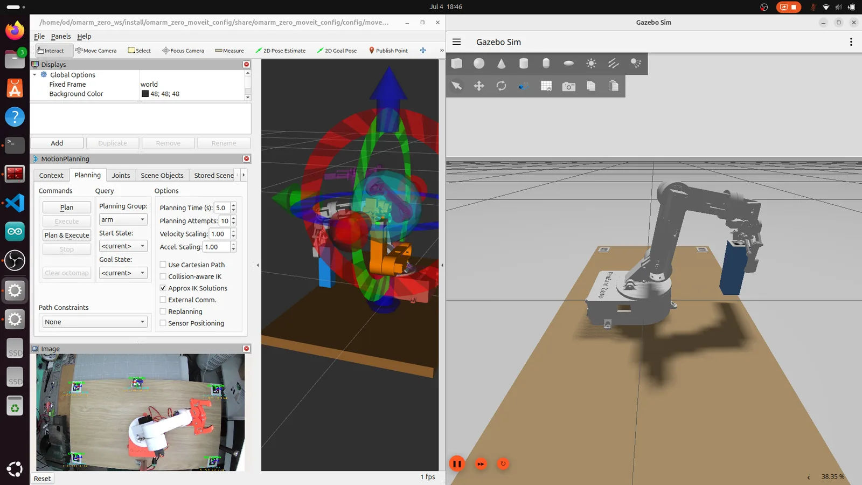Insert an ellipsoid shape in Gazebo
862x485 pixels.
click(x=568, y=64)
